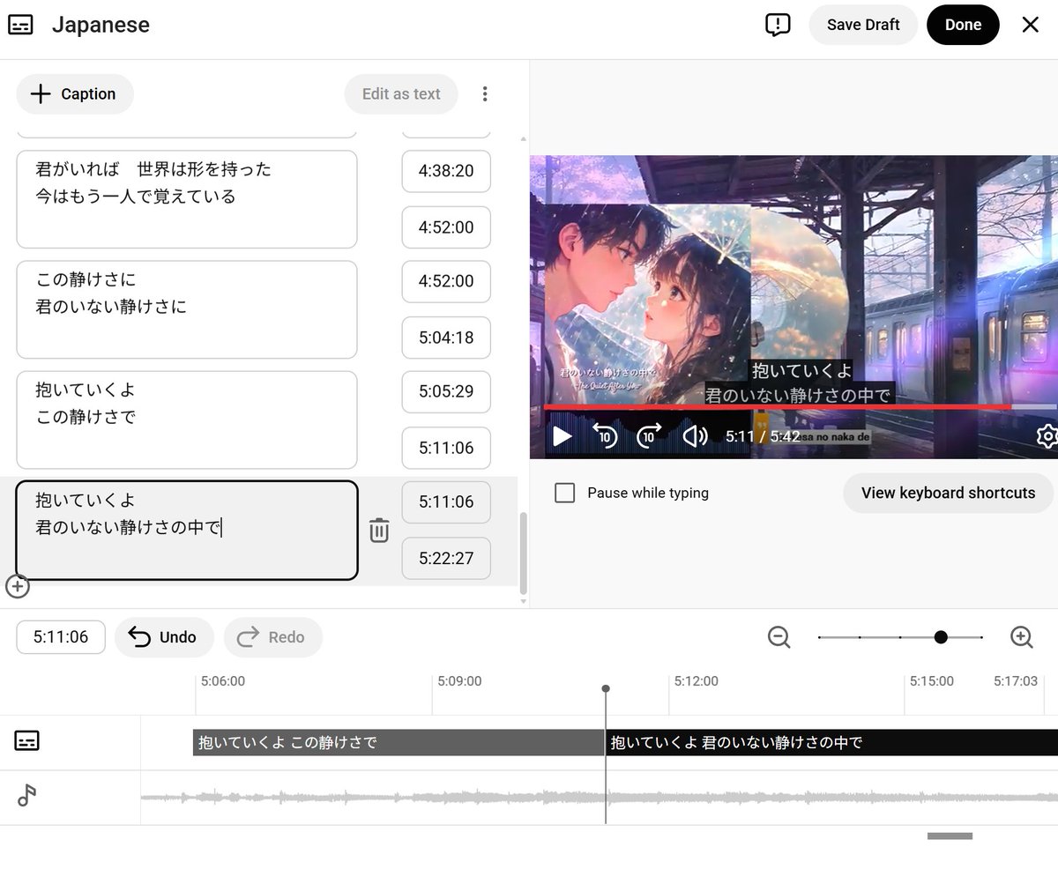Click the Done button
1058x884 pixels.
click(963, 25)
